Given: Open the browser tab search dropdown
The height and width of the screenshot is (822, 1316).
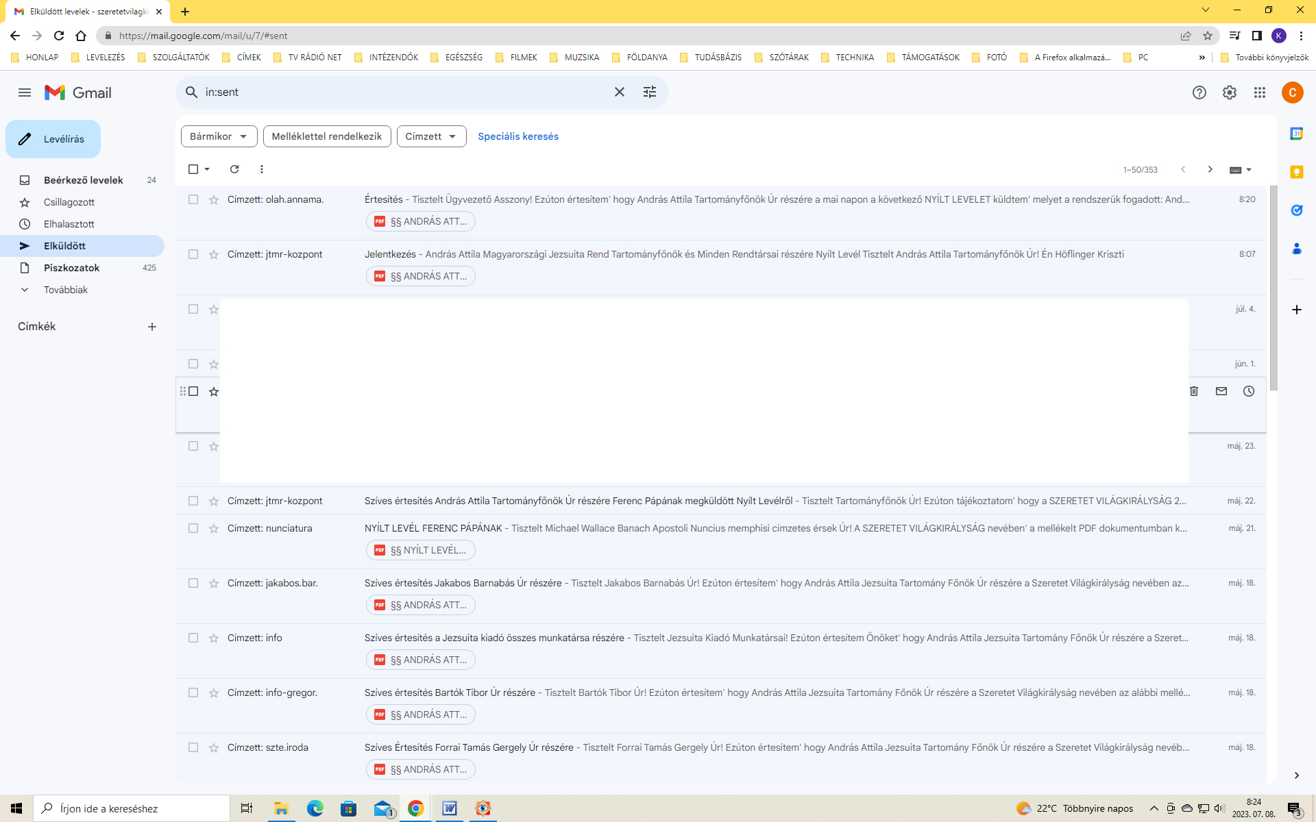Looking at the screenshot, I should tap(1206, 10).
